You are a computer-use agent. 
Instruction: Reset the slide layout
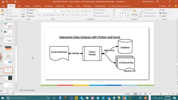tap(30, 13)
